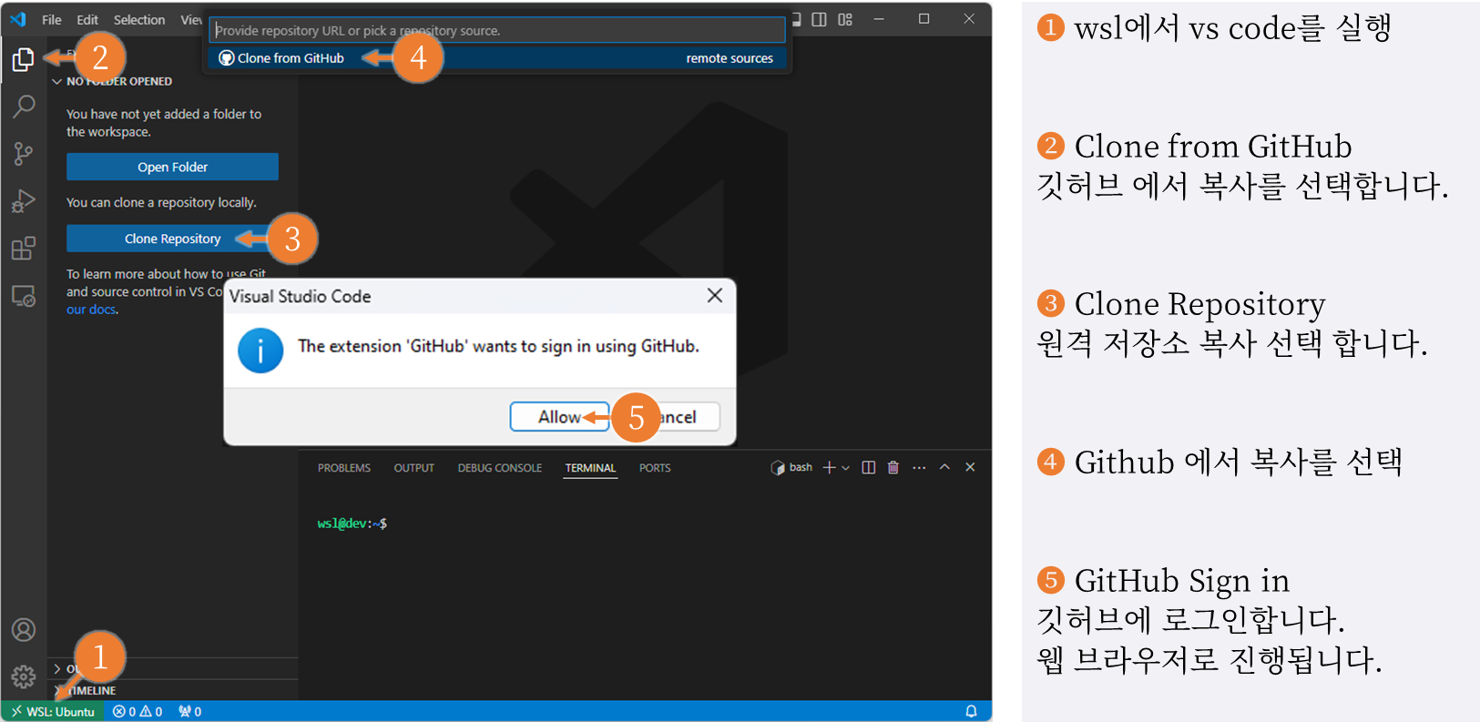The height and width of the screenshot is (722, 1480).
Task: Click forwarded ports indicator in status bar
Action: [189, 712]
